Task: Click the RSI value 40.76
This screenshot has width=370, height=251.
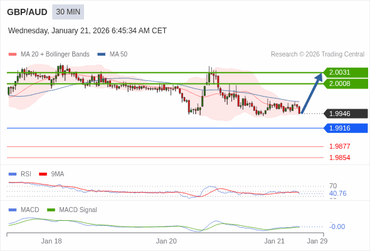Action: (337, 193)
